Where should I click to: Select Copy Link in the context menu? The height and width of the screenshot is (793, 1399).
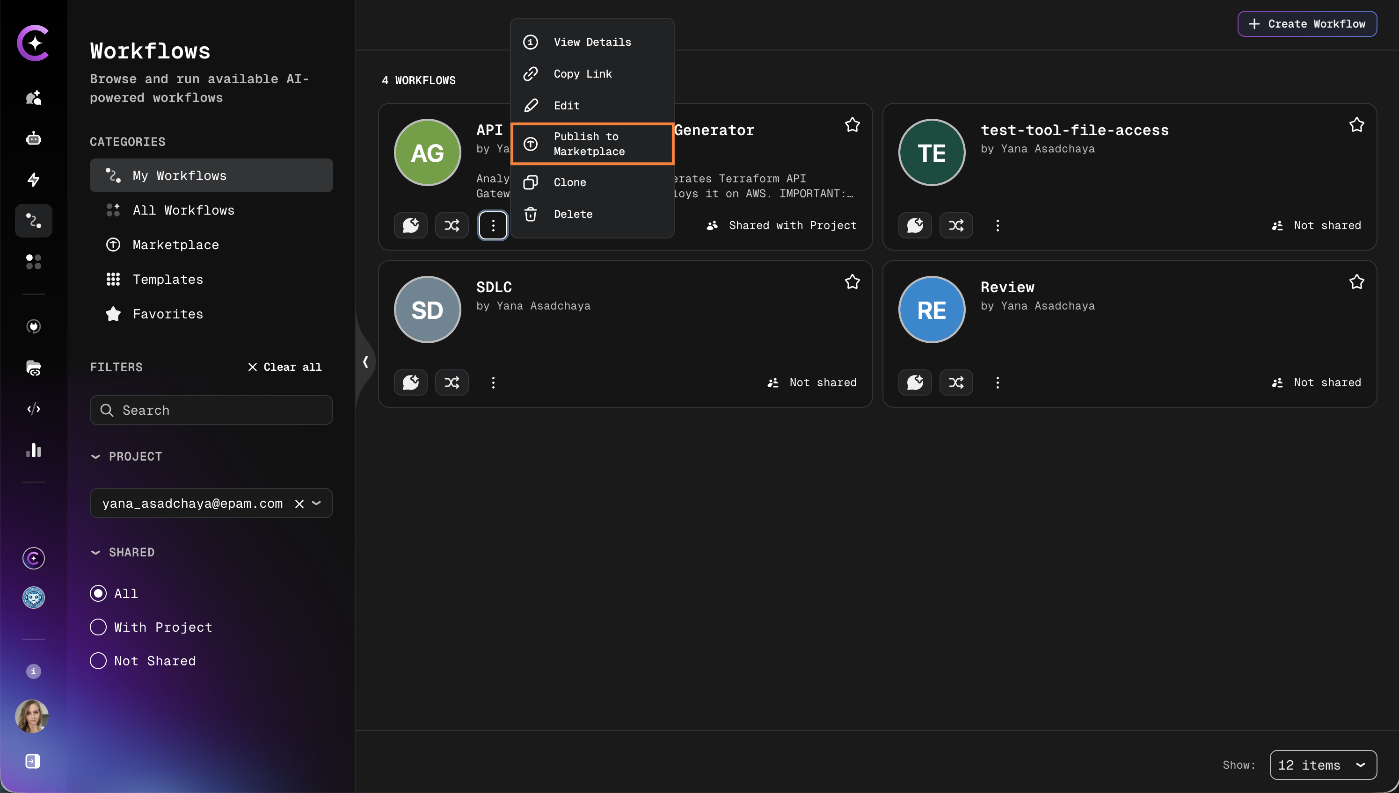click(592, 73)
